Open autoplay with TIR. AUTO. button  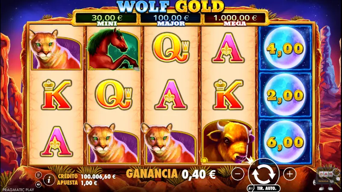(264, 188)
